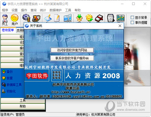Expand the 程序 section in sidebar
Screen dimensions: 151x117
pyautogui.click(x=12, y=37)
